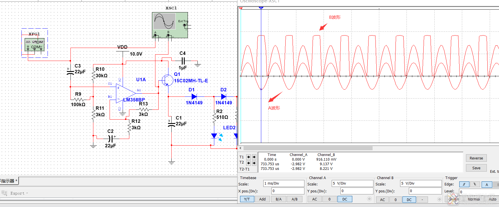The image size is (499, 208).
Task: Select capacitor C2 22µF
Action: pos(110,139)
